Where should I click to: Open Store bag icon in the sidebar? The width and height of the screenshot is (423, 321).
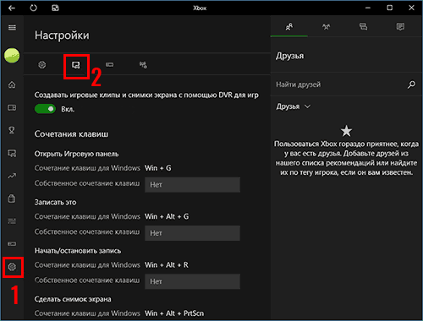point(12,199)
